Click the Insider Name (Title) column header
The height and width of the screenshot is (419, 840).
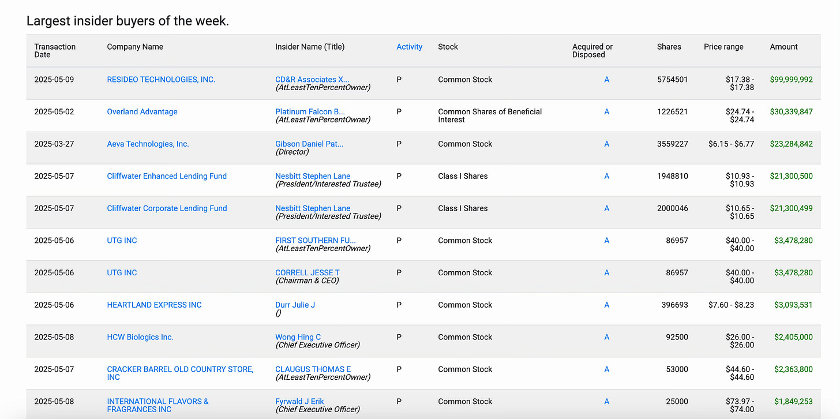(x=310, y=47)
